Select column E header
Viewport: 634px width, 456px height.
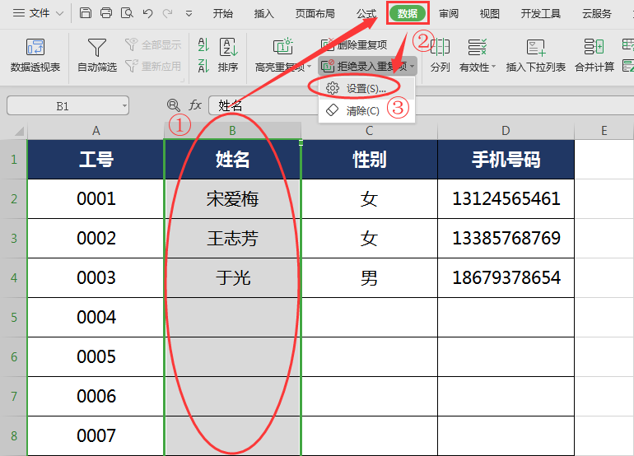click(x=604, y=131)
